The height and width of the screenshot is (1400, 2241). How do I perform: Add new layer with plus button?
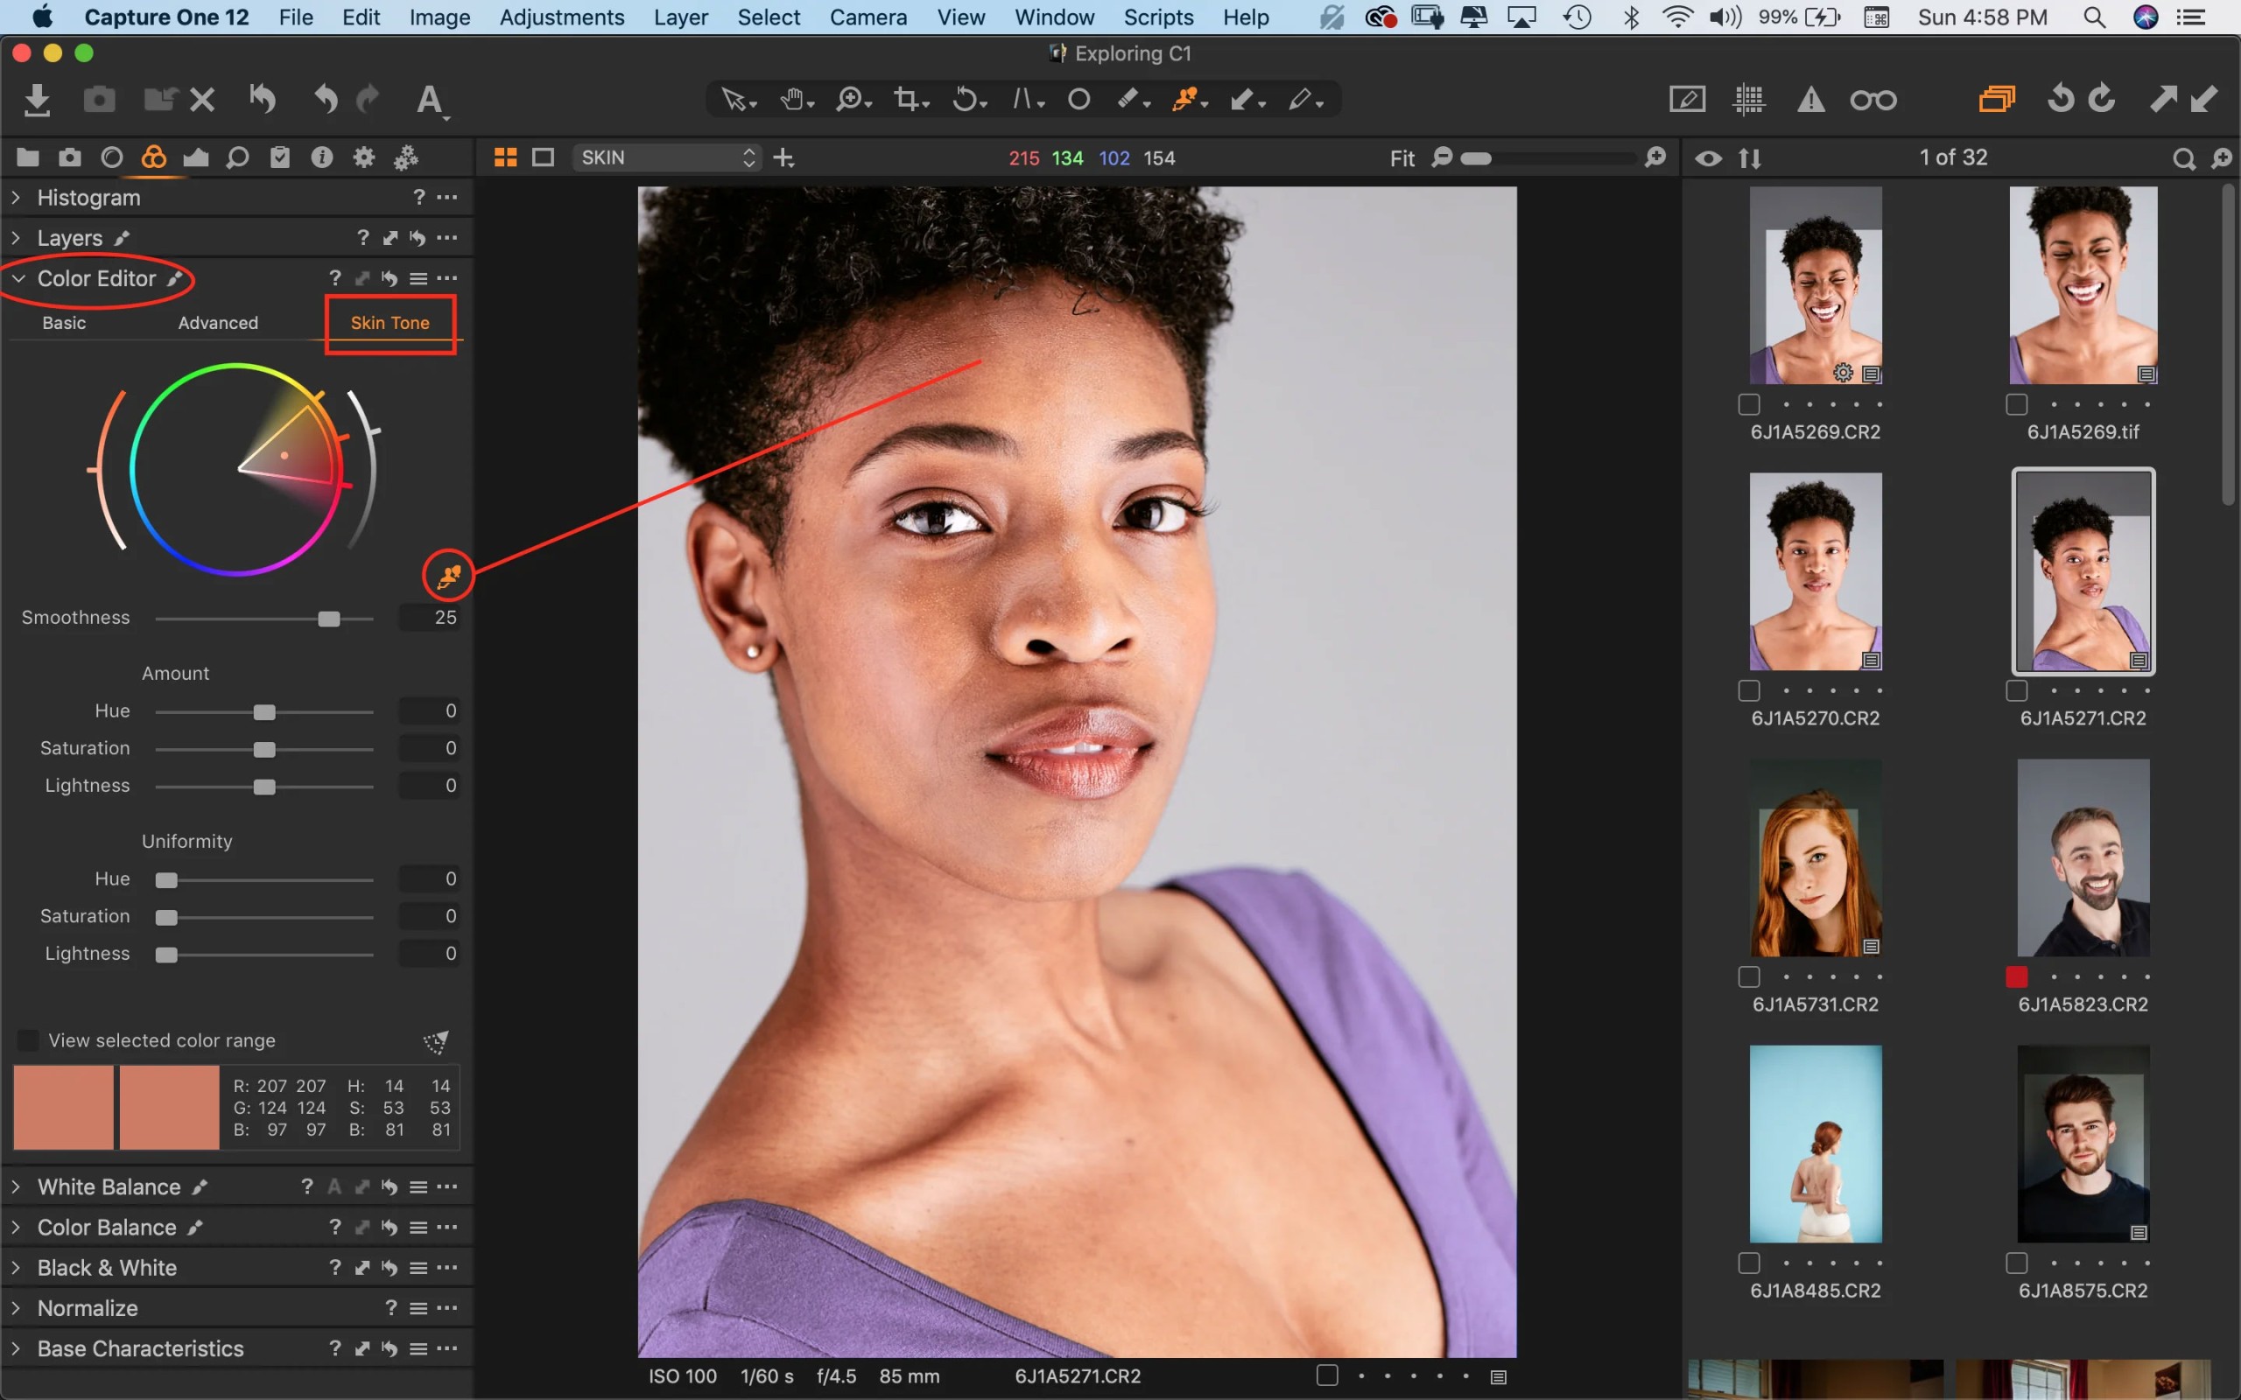pyautogui.click(x=783, y=158)
